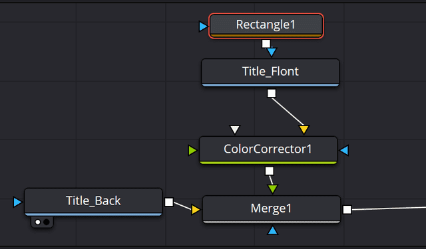Click Title_Back's white output square
Viewport: 426px width, 249px height.
tap(168, 202)
